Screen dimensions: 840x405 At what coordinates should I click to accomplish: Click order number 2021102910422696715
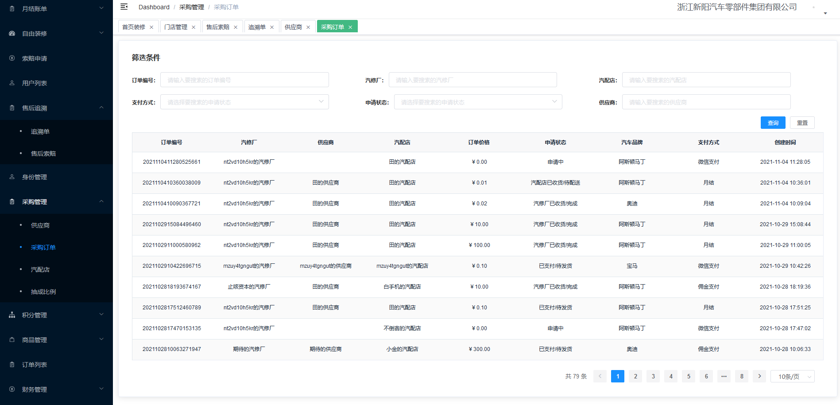point(172,266)
